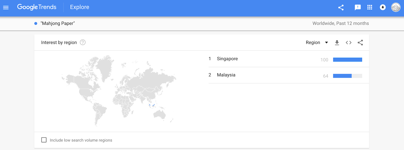The image size is (404, 150).
Task: Open the Google apps grid
Action: pos(370,7)
